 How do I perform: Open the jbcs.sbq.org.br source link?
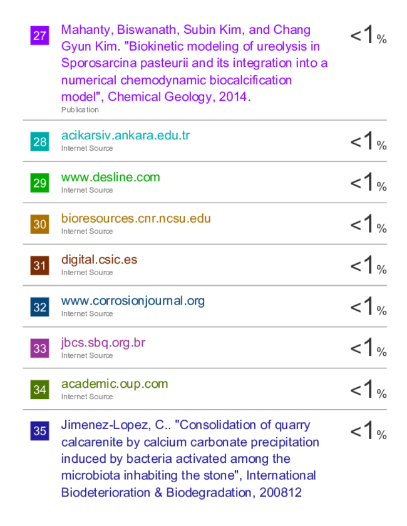click(x=103, y=343)
